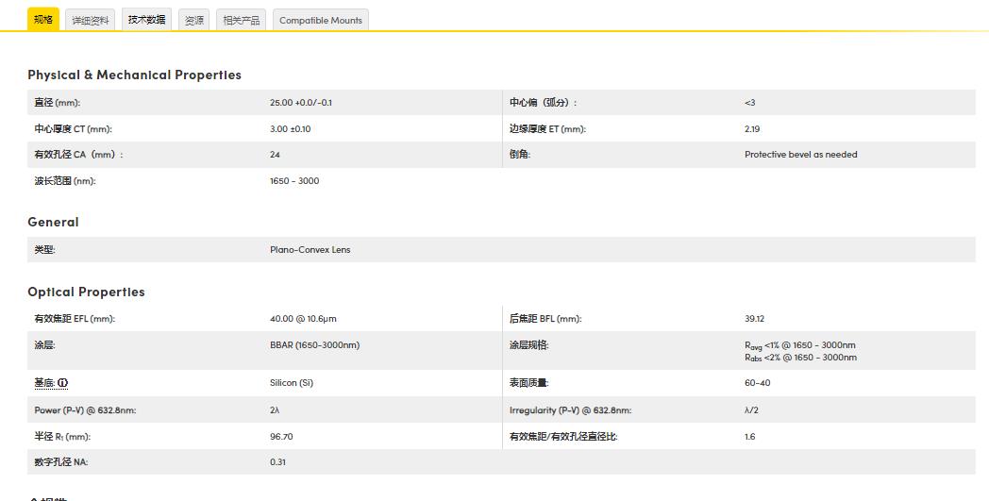The width and height of the screenshot is (989, 501).
Task: Click the Plano-Convex Lens type value
Action: click(310, 250)
